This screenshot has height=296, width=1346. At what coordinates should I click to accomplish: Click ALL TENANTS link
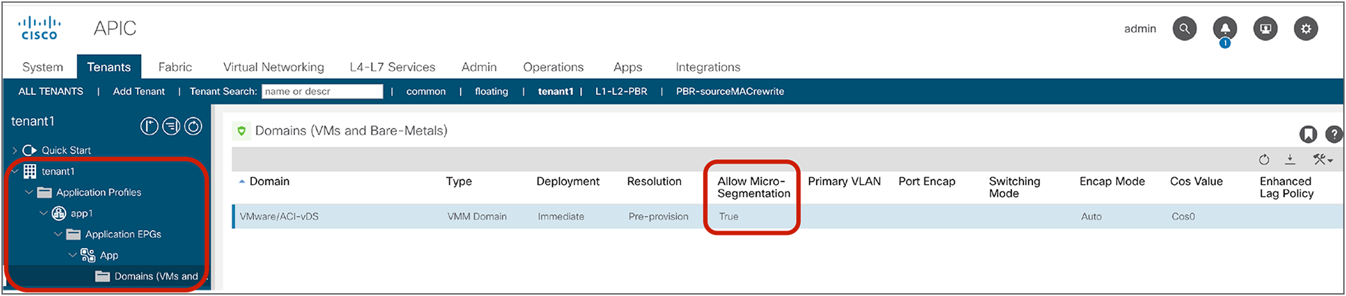[x=51, y=91]
